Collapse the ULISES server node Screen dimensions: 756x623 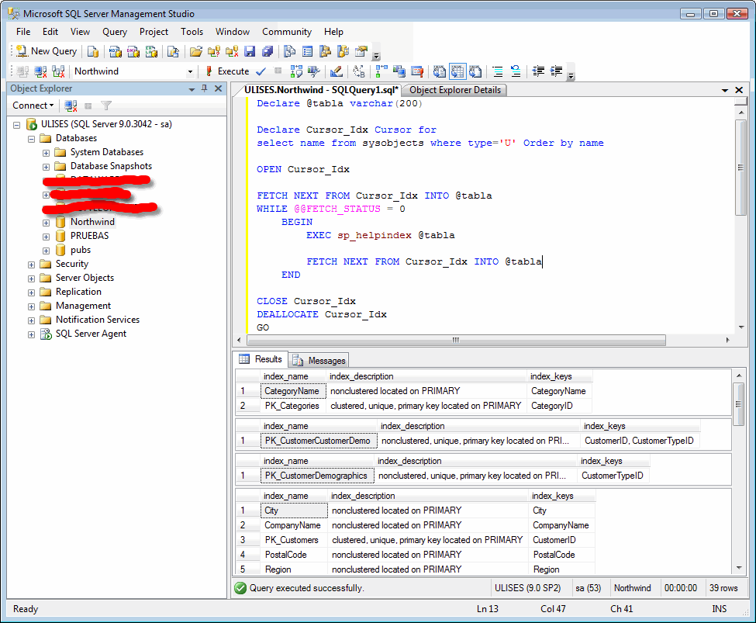click(17, 125)
